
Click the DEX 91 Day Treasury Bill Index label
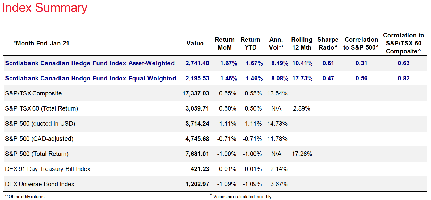coord(48,169)
